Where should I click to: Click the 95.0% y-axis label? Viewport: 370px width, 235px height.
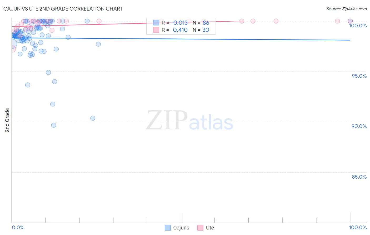[x=359, y=76]
